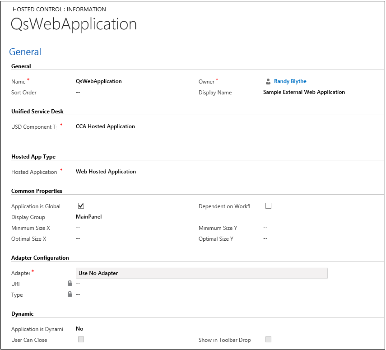This screenshot has height=350, width=386.
Task: Click the USD Component Type field value
Action: tap(105, 126)
